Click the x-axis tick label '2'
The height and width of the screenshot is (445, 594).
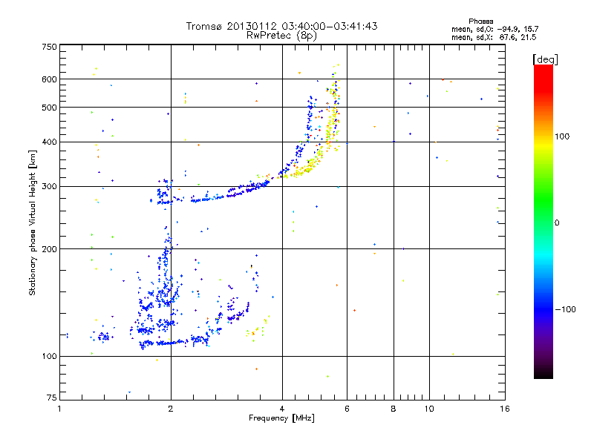(171, 409)
